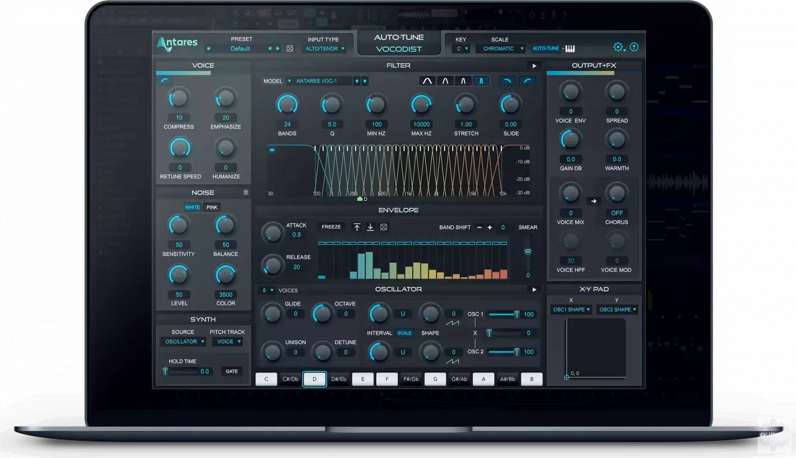The width and height of the screenshot is (796, 458).
Task: Click the envelope shift-down arrow icon
Action: [370, 227]
